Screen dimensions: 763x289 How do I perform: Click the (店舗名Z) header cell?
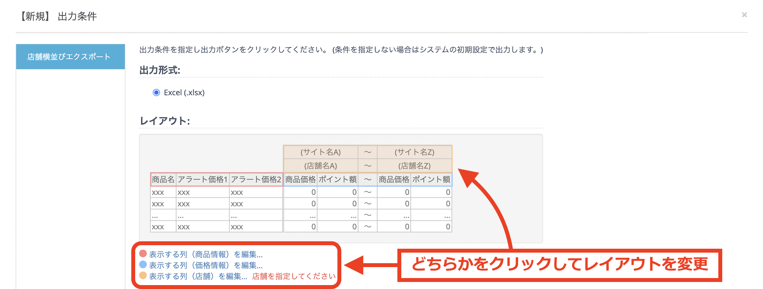click(x=414, y=166)
